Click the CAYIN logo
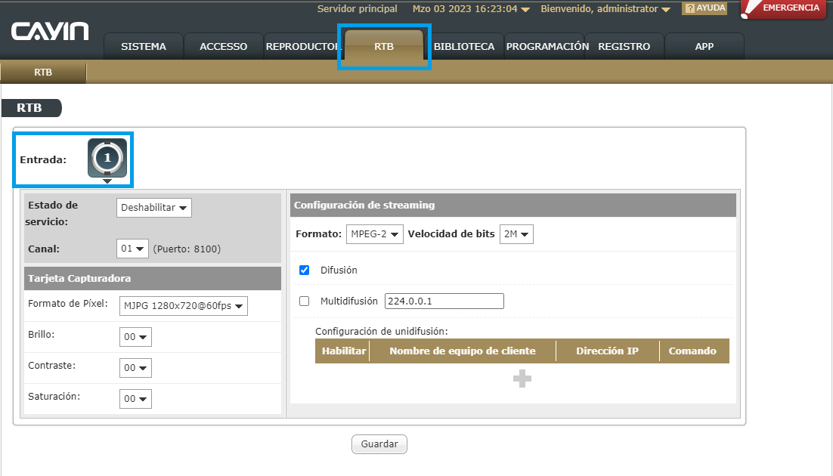The height and width of the screenshot is (476, 833). coord(50,31)
